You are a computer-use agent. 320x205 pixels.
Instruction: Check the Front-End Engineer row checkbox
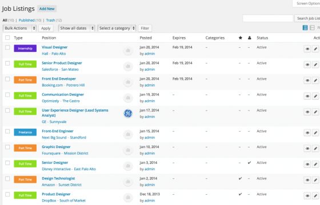pyautogui.click(x=7, y=132)
